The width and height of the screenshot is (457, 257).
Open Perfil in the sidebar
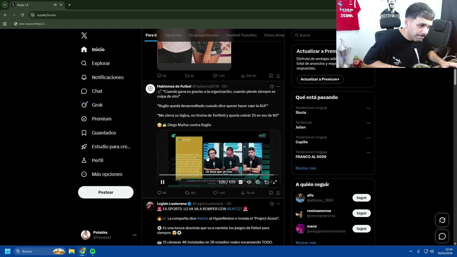click(x=92, y=160)
